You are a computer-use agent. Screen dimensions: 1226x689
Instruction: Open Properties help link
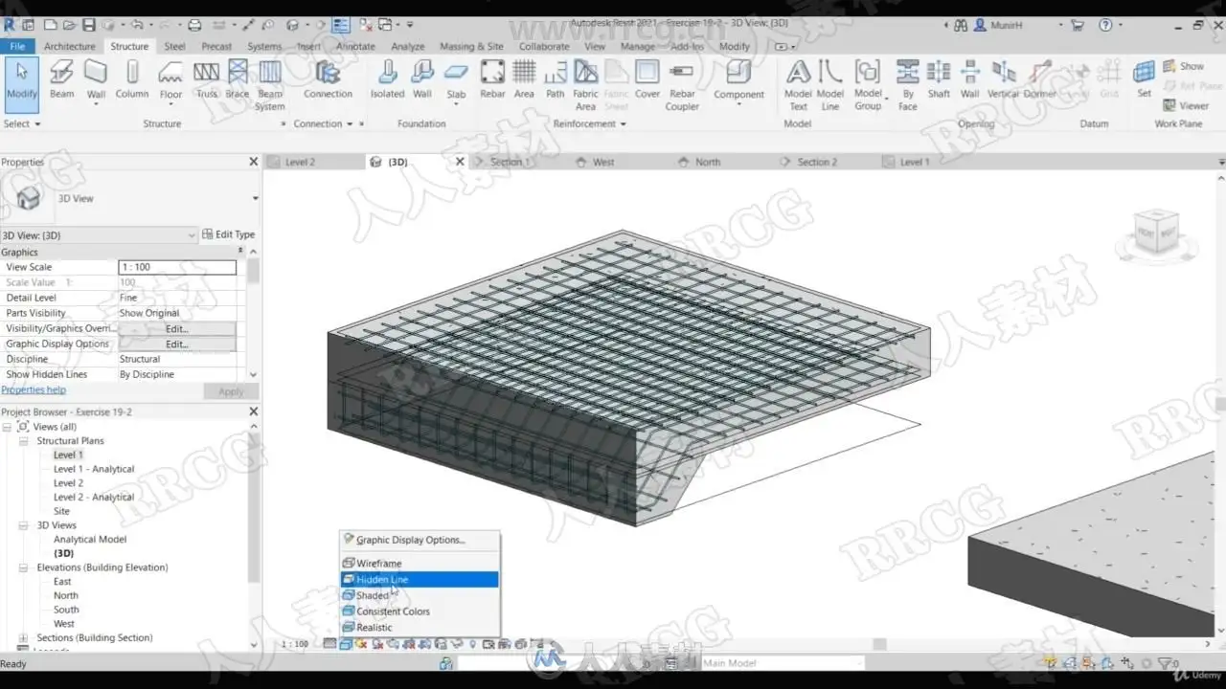(x=34, y=390)
